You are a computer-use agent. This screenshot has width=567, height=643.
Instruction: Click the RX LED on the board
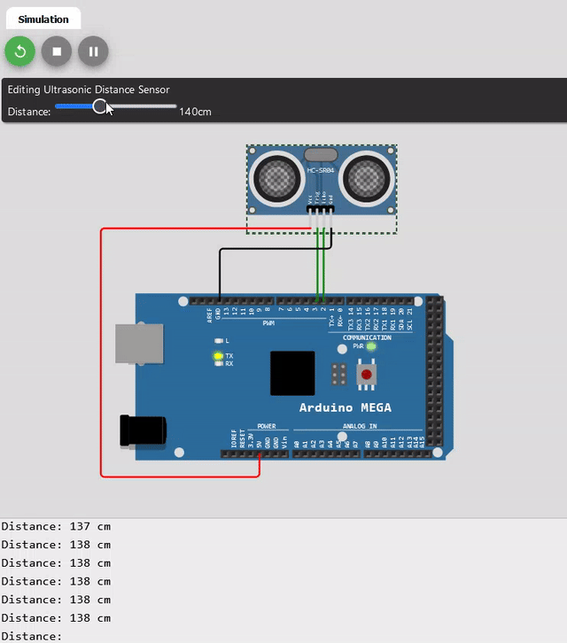pos(219,364)
